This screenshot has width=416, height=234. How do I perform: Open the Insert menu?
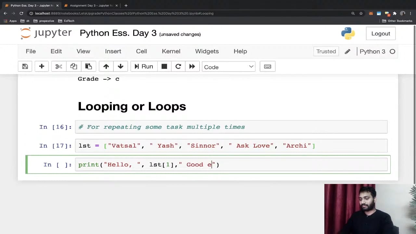click(113, 51)
